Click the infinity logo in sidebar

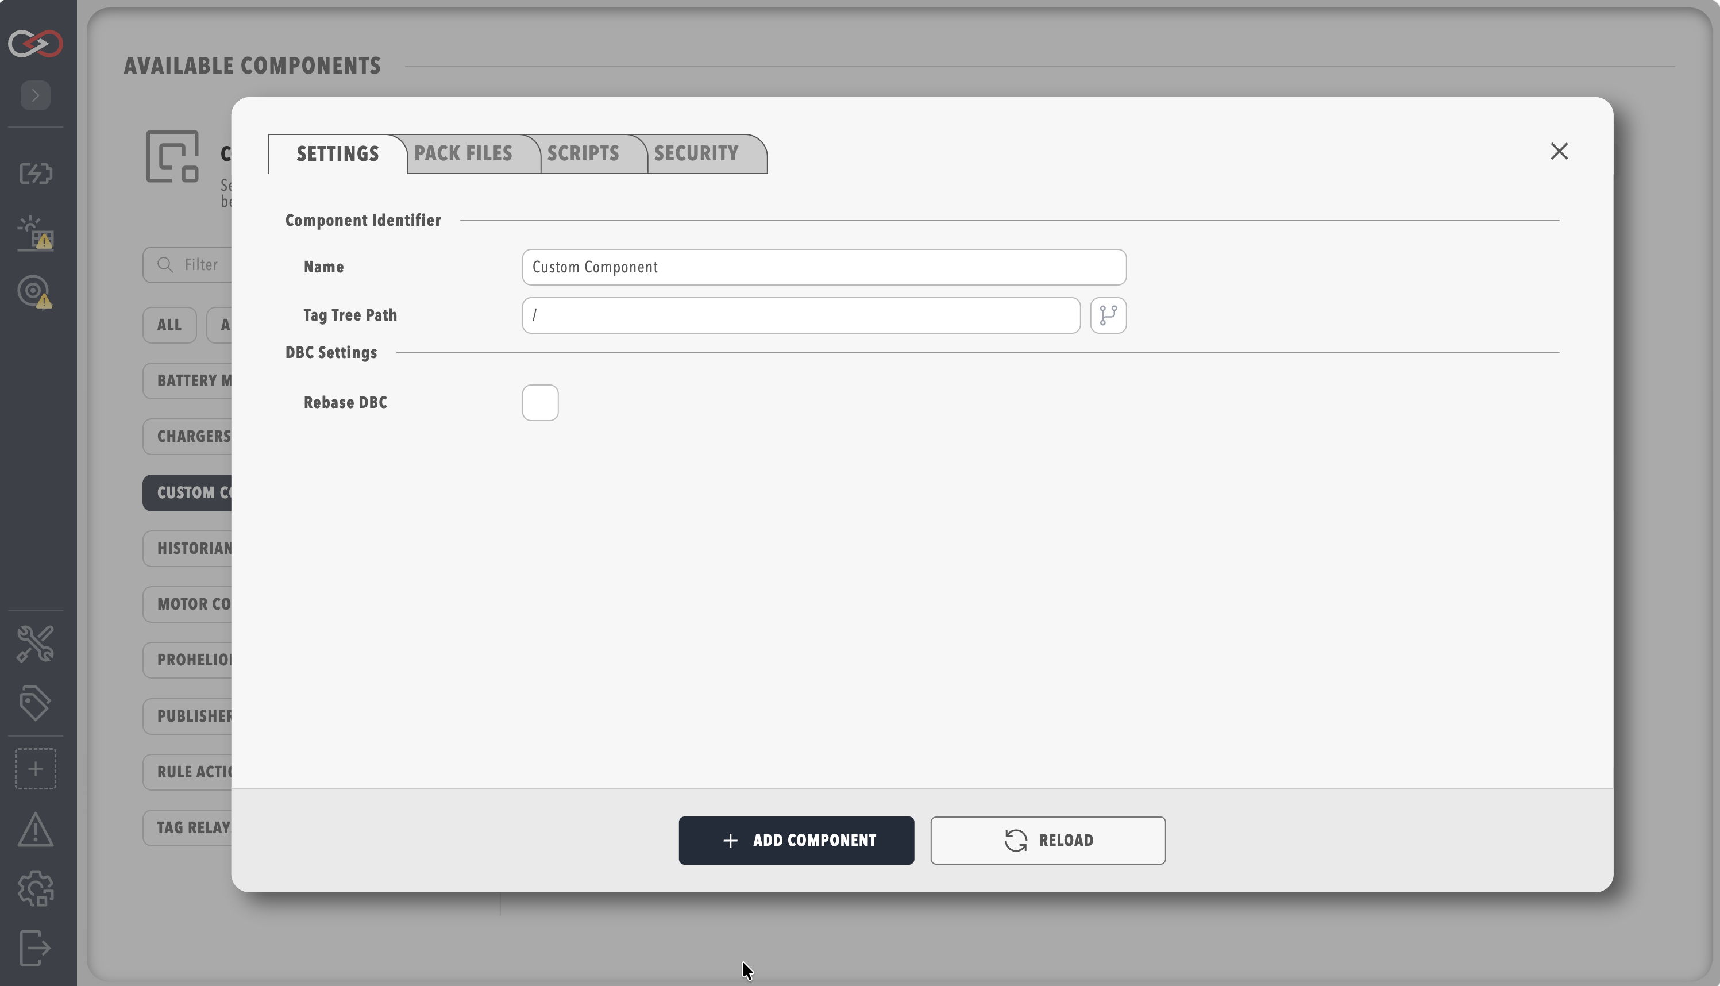click(x=35, y=43)
